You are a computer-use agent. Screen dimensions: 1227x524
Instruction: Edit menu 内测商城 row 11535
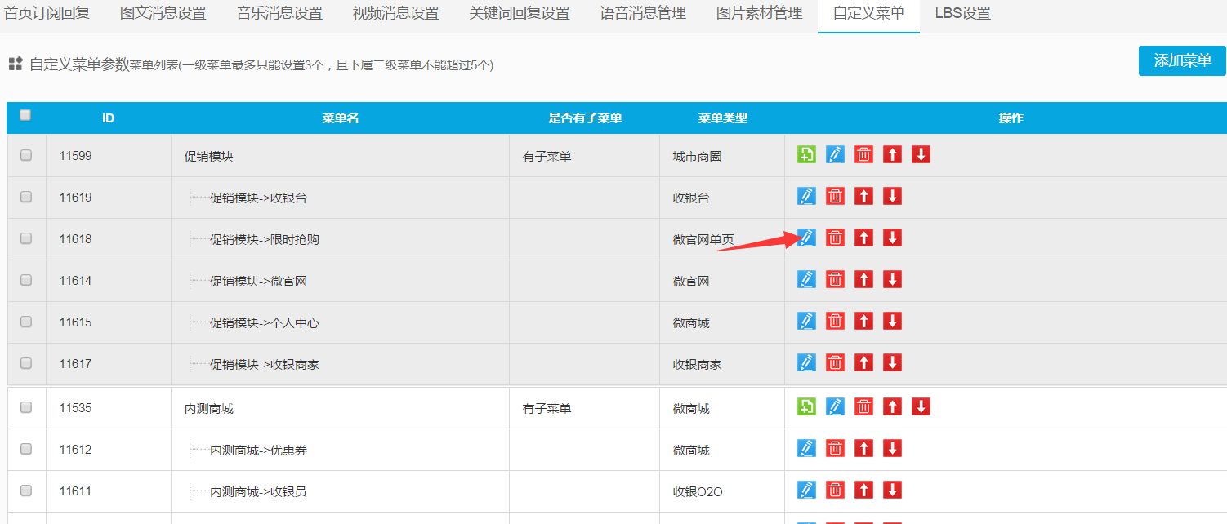(x=835, y=406)
